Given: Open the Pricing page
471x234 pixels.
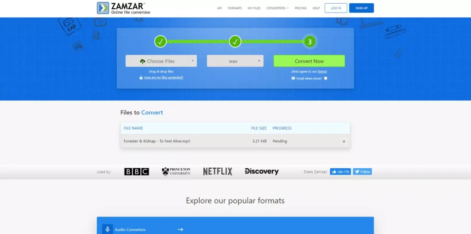Looking at the screenshot, I should 300,8.
